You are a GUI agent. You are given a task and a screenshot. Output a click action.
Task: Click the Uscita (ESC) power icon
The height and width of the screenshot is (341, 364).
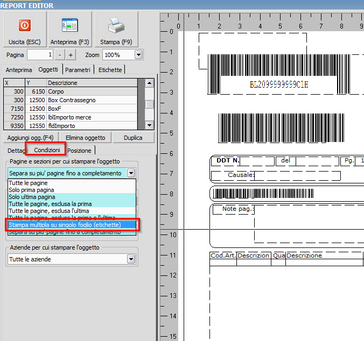[25, 25]
